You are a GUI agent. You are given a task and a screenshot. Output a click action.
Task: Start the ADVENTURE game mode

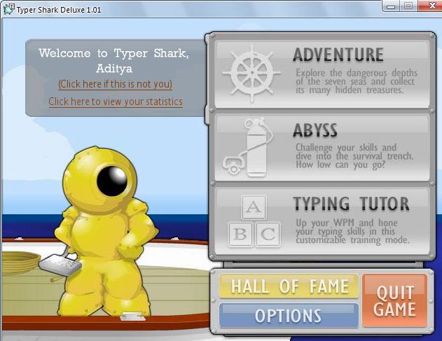pyautogui.click(x=322, y=74)
